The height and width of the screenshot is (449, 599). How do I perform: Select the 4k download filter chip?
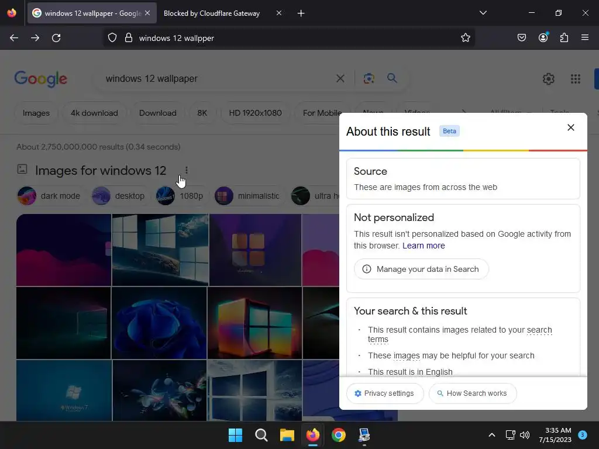(x=94, y=113)
